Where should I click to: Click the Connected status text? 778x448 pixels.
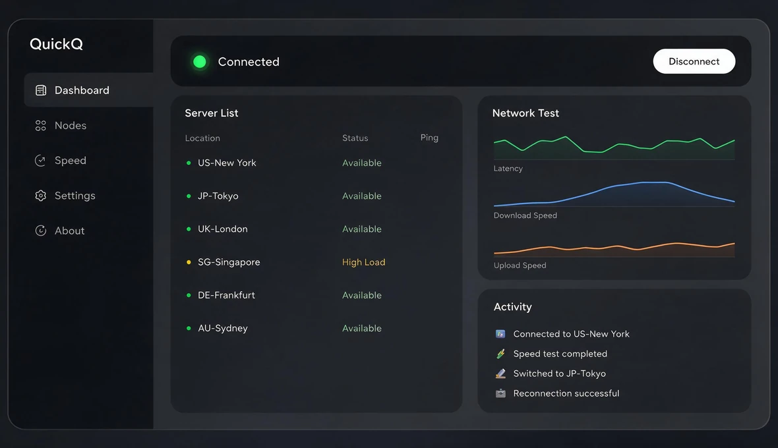[249, 61]
